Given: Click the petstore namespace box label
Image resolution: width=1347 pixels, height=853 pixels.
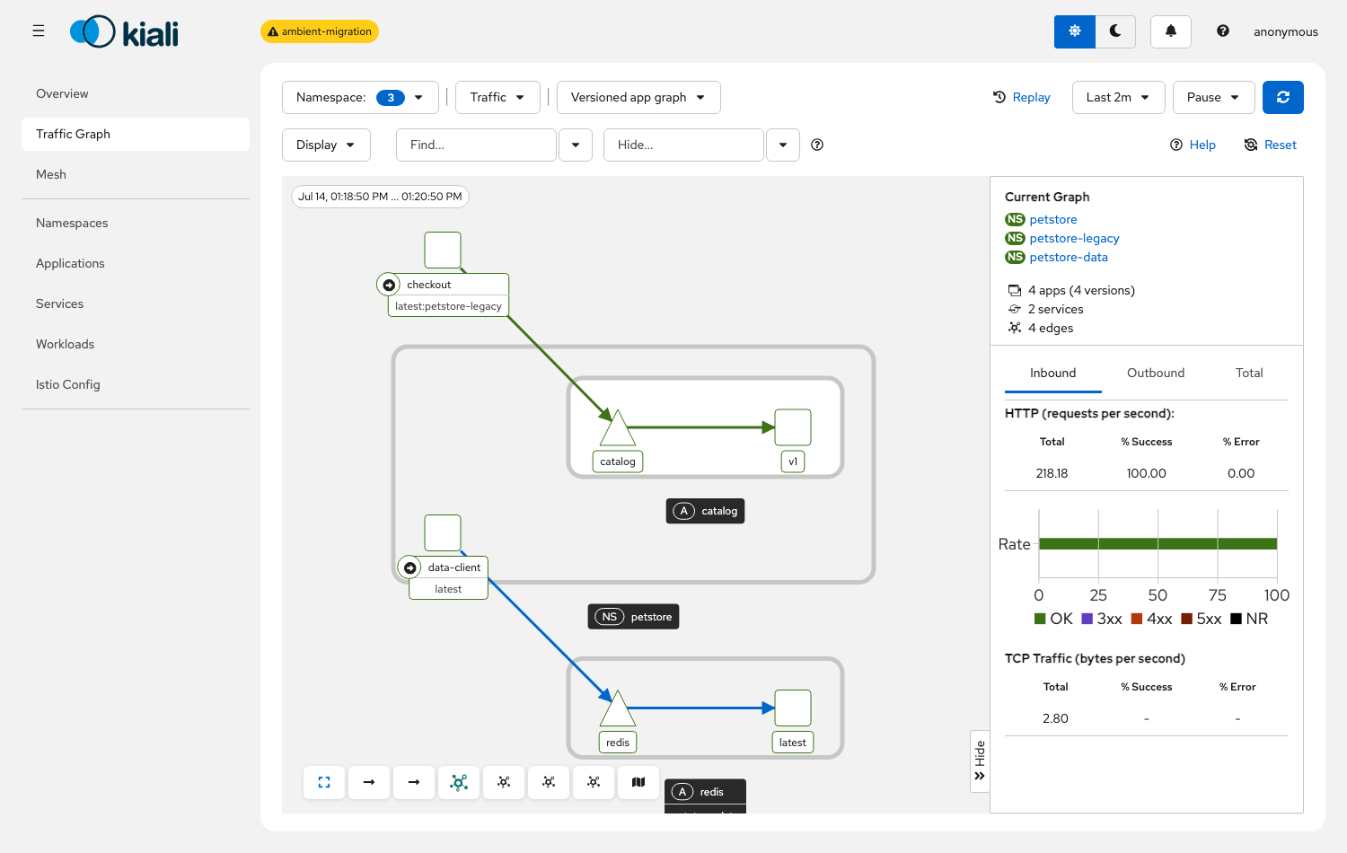Looking at the screenshot, I should click(x=634, y=617).
